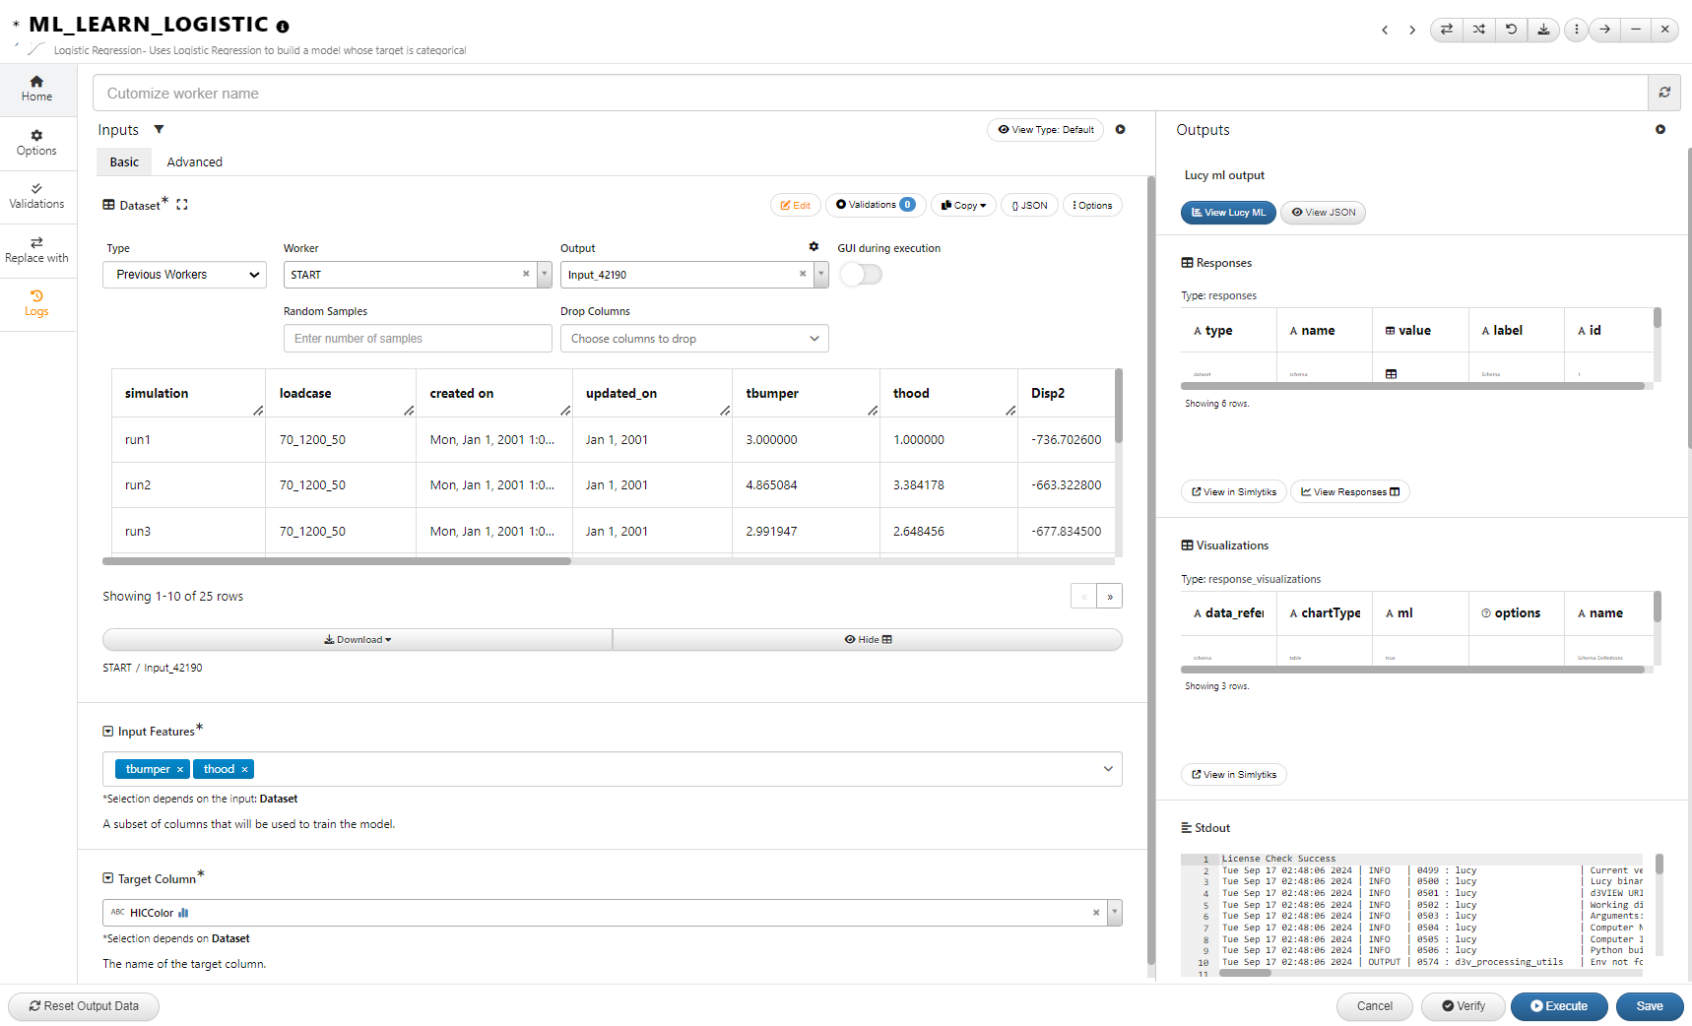Open Validations in the left sidebar
Image resolution: width=1692 pixels, height=1026 pixels.
click(36, 196)
